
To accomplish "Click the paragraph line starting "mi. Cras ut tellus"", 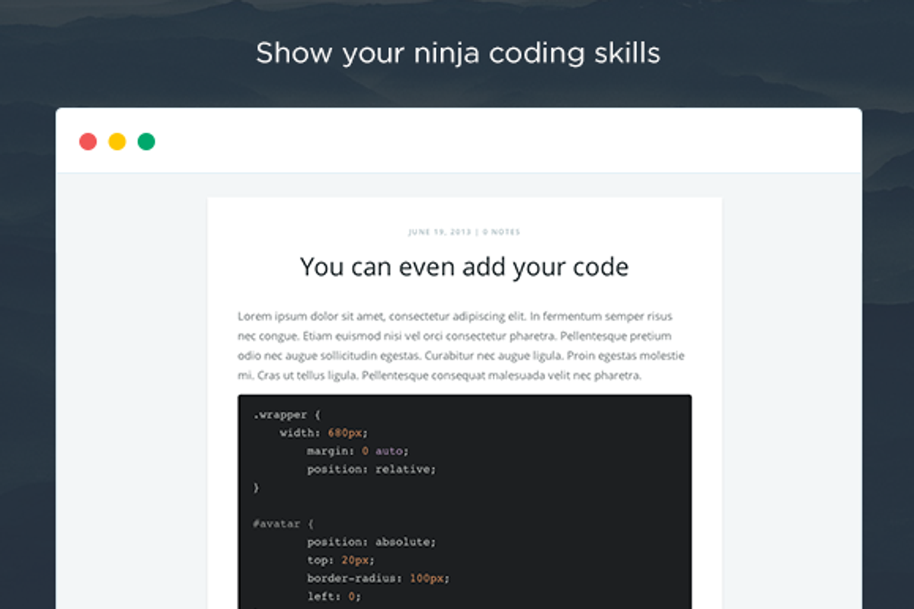I will [x=440, y=375].
